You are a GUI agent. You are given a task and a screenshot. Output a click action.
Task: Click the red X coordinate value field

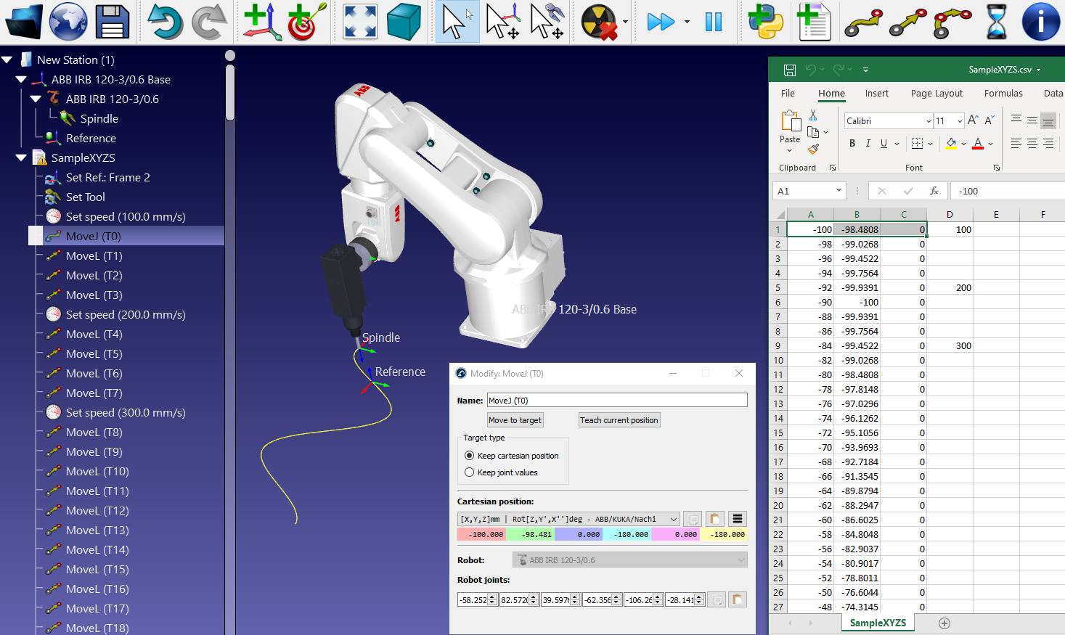click(481, 535)
